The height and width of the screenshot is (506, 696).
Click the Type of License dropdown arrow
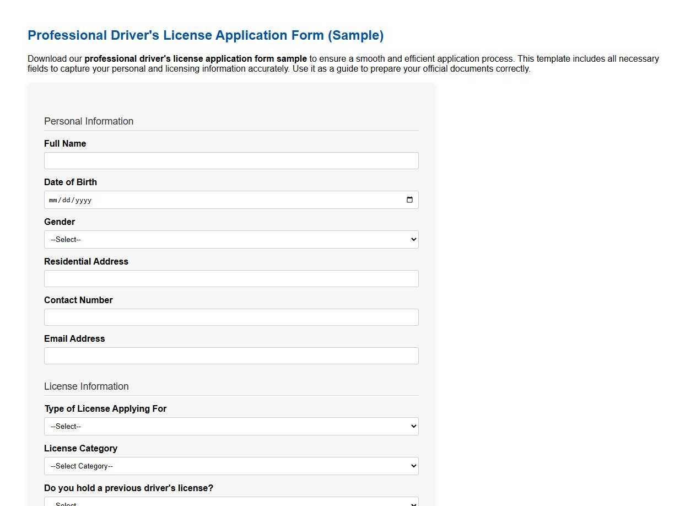(412, 426)
